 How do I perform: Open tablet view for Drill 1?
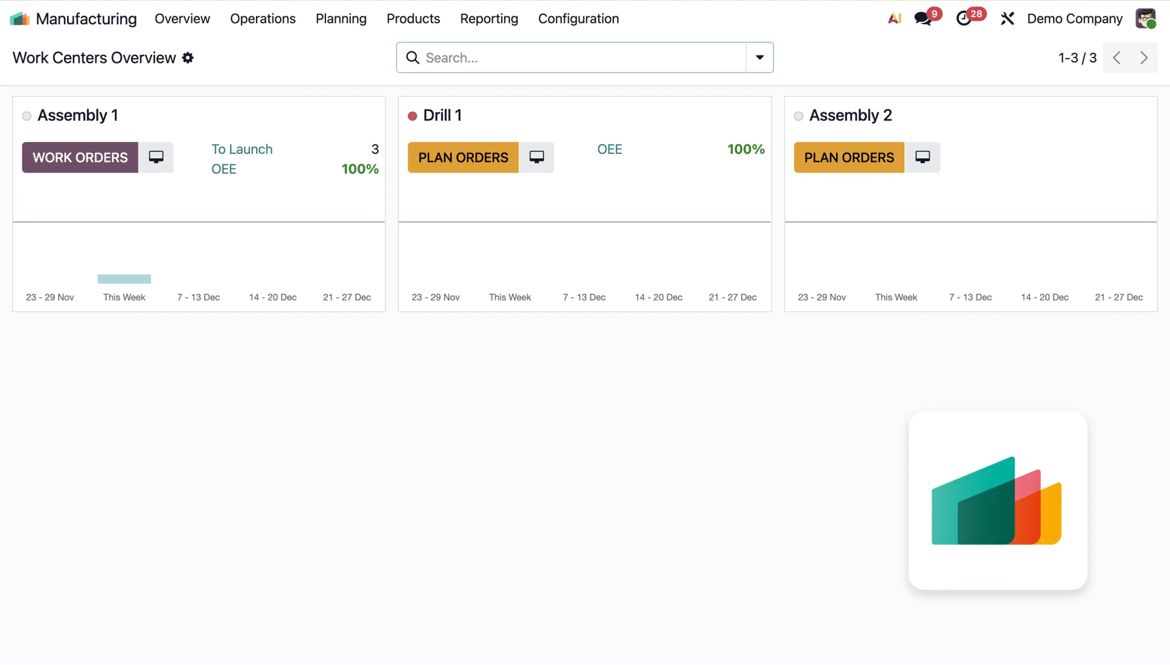(x=536, y=157)
